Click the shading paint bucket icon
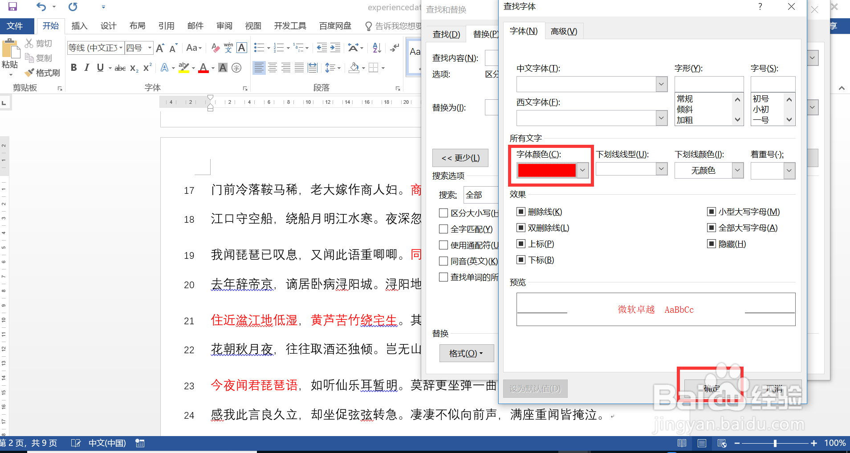Image resolution: width=850 pixels, height=453 pixels. (354, 68)
